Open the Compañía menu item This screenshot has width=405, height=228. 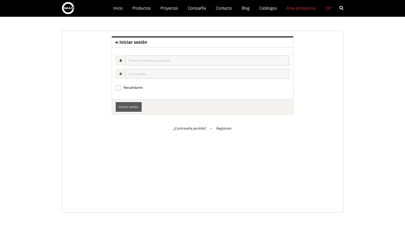(x=197, y=8)
